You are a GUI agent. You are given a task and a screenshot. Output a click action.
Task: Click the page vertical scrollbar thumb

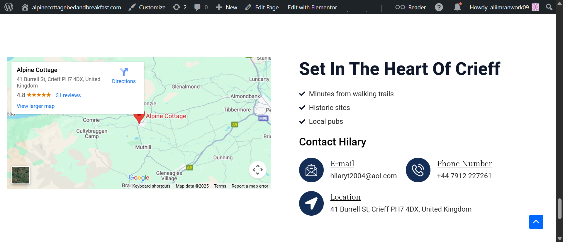pos(559,208)
